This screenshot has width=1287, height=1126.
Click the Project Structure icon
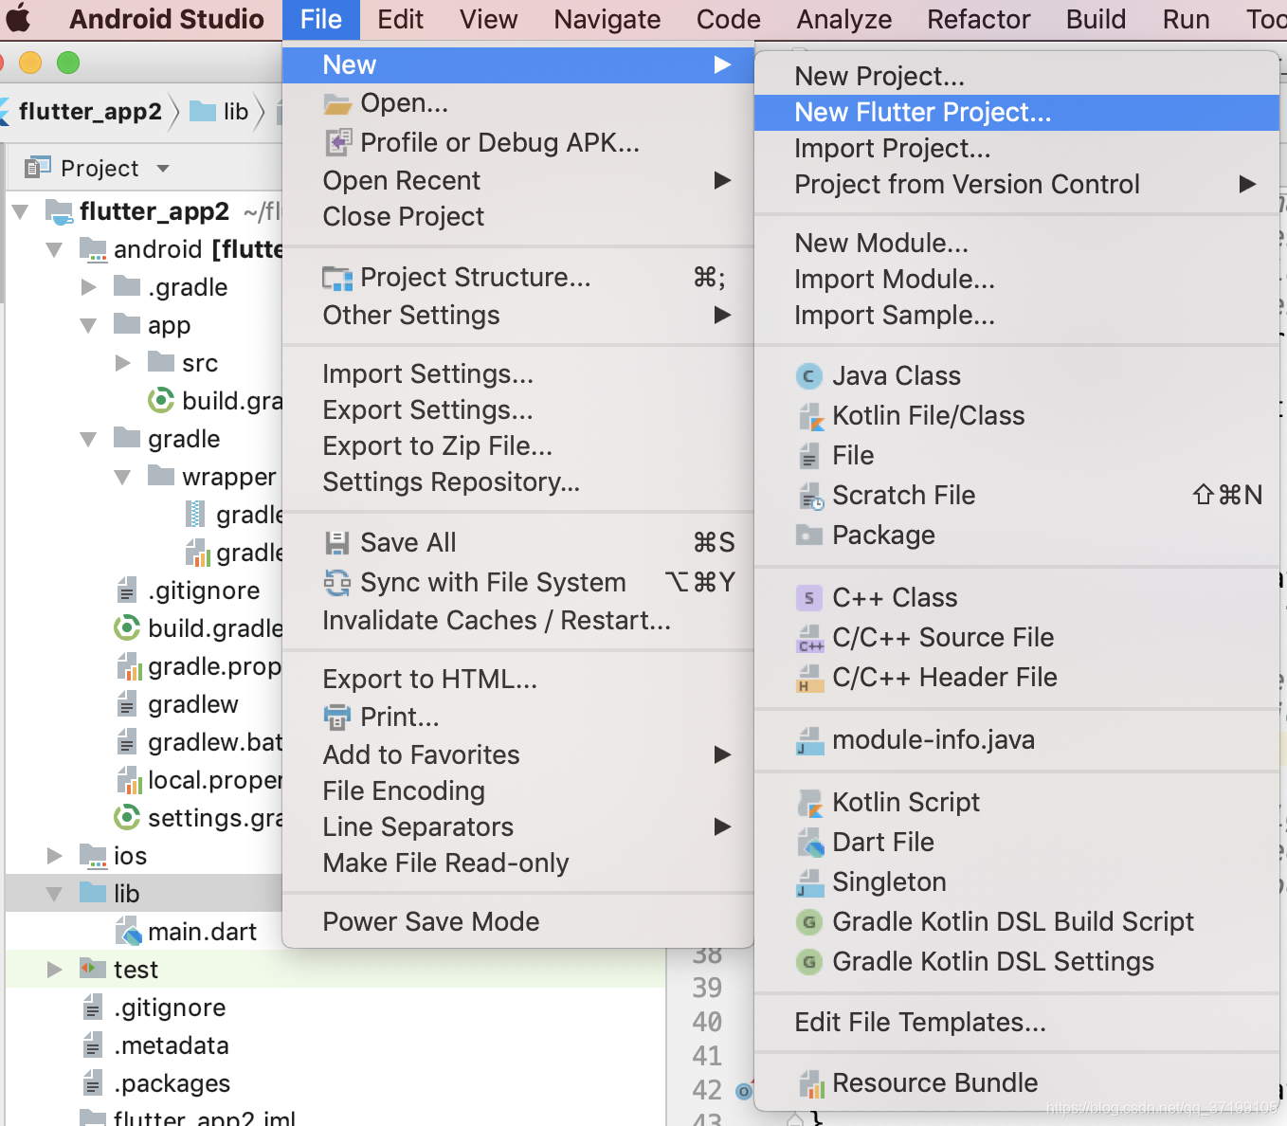(x=337, y=278)
